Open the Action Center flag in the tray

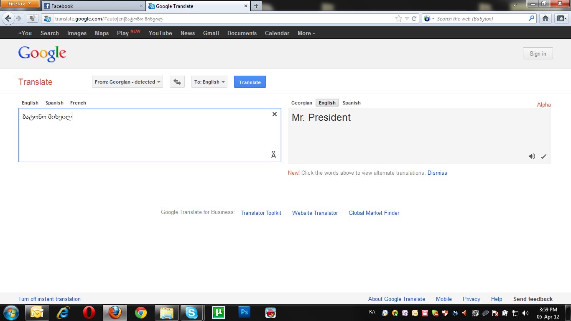point(495,313)
